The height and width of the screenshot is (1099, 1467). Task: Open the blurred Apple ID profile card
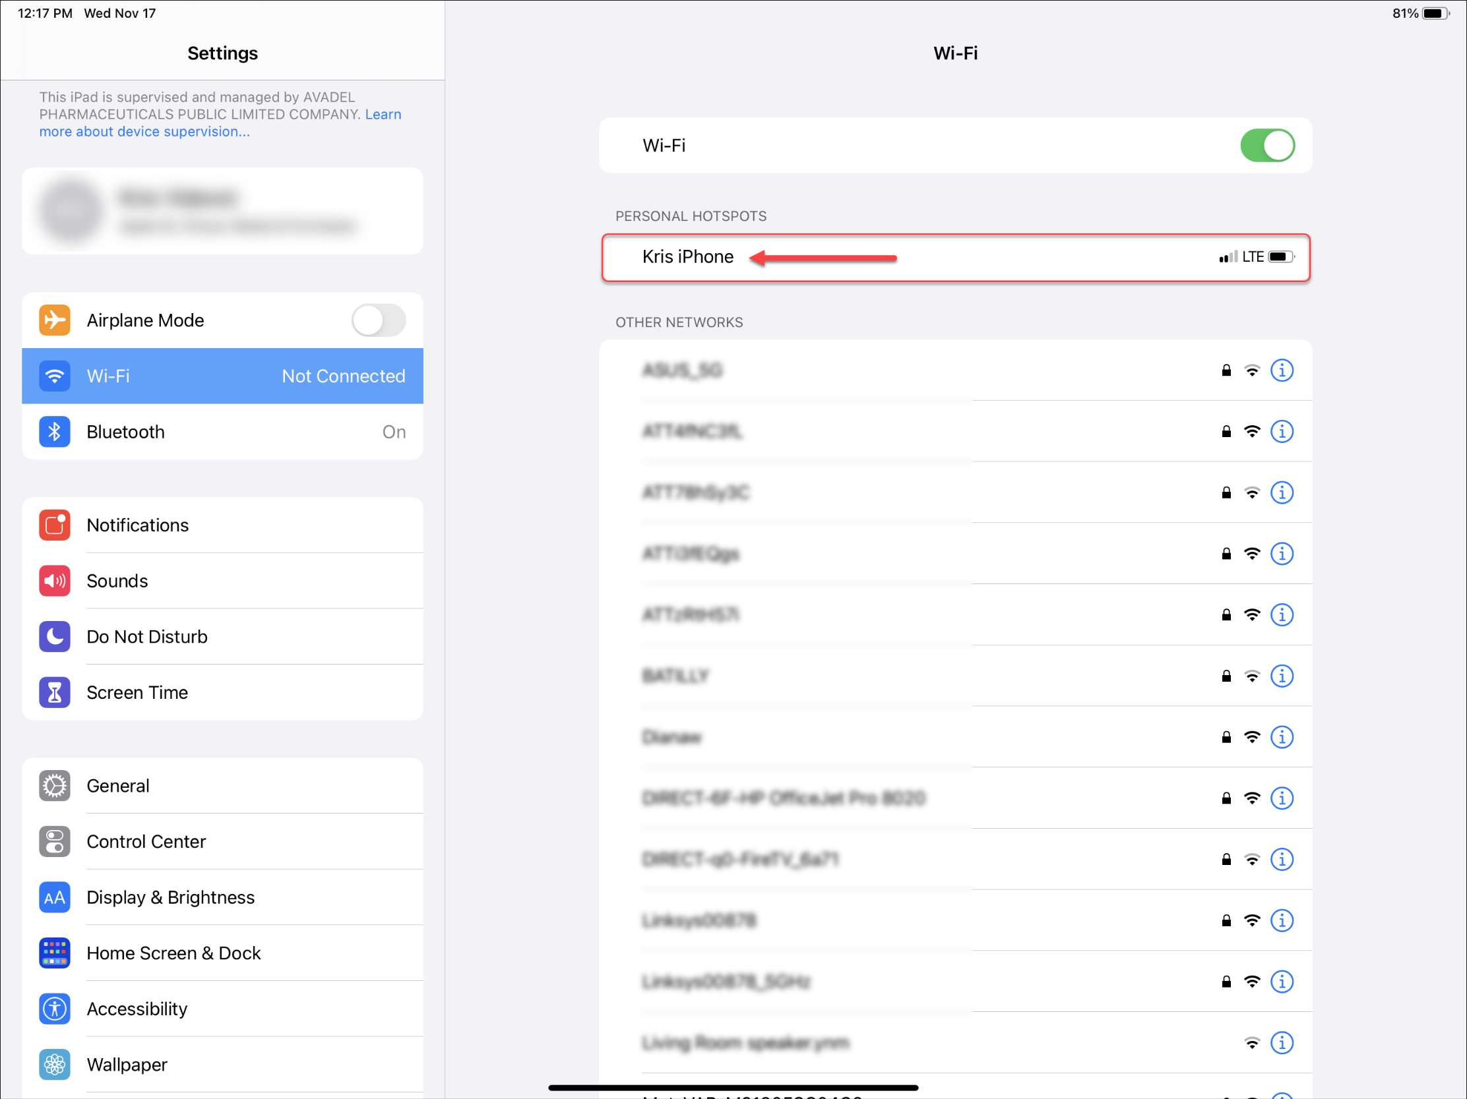coord(222,211)
